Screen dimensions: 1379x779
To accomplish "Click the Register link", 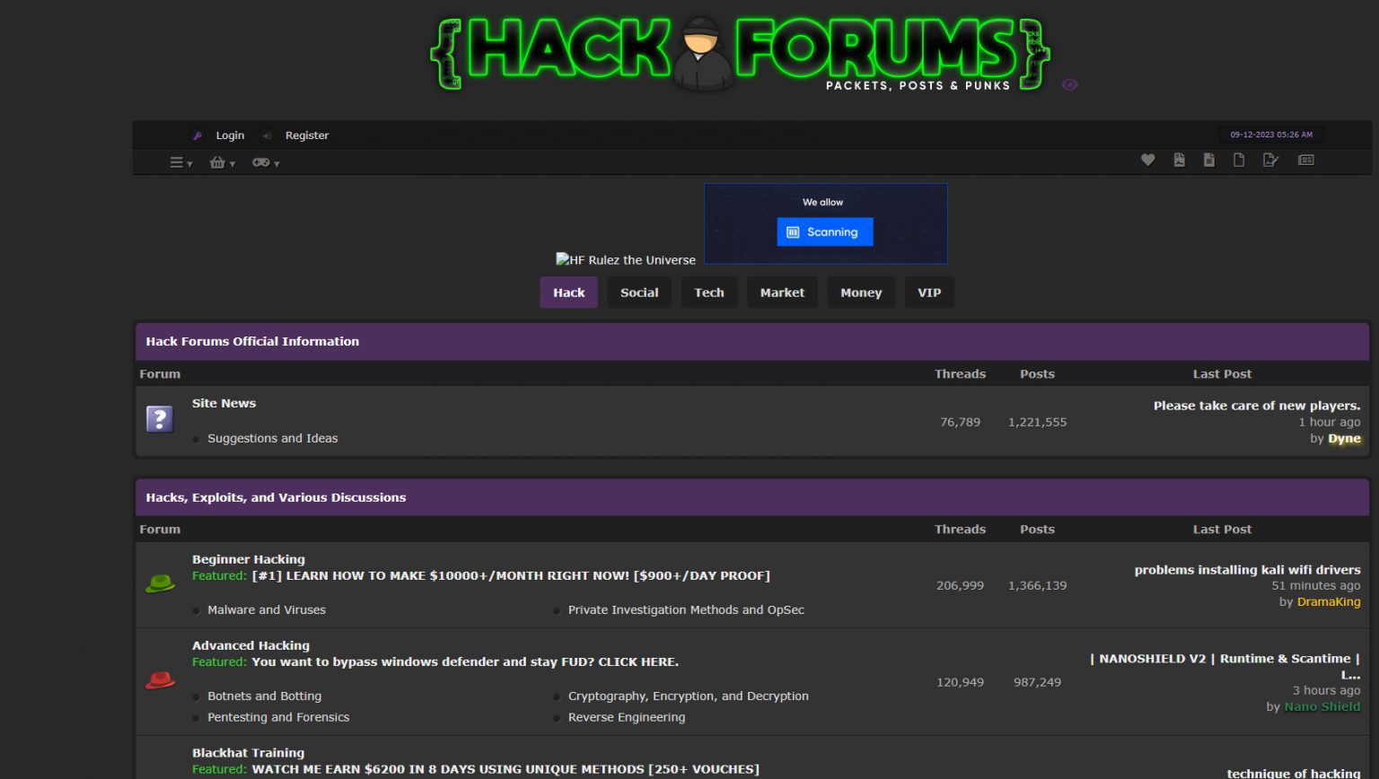I will pos(307,136).
